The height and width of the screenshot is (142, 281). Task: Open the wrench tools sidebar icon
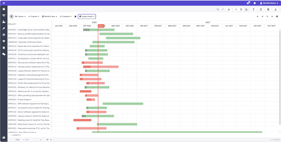[x=4, y=28]
